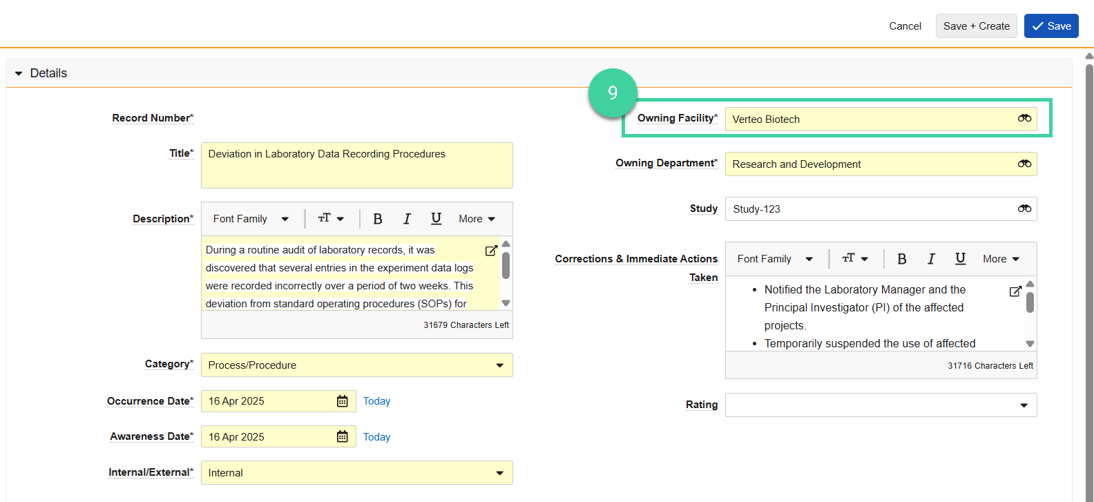Click inside the Description text area
Image resolution: width=1094 pixels, height=502 pixels.
(x=351, y=273)
